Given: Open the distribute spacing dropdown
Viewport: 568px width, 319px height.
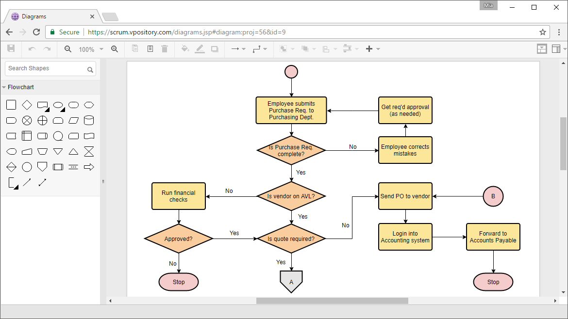Looking at the screenshot, I should [x=351, y=48].
